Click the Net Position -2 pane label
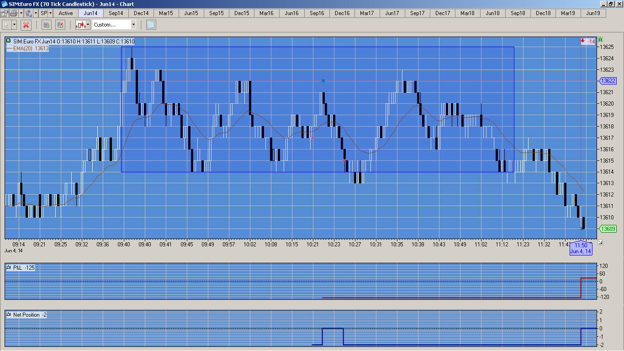Screen dimensions: 624x351 coord(26,315)
